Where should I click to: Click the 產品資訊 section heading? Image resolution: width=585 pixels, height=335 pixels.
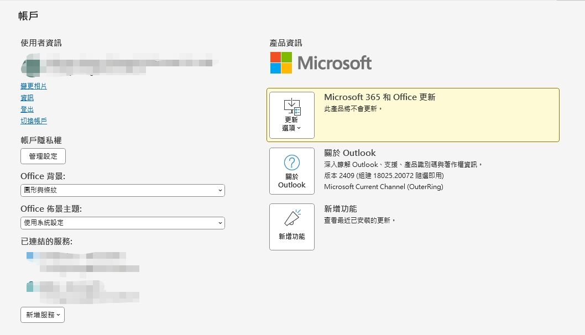[x=286, y=43]
